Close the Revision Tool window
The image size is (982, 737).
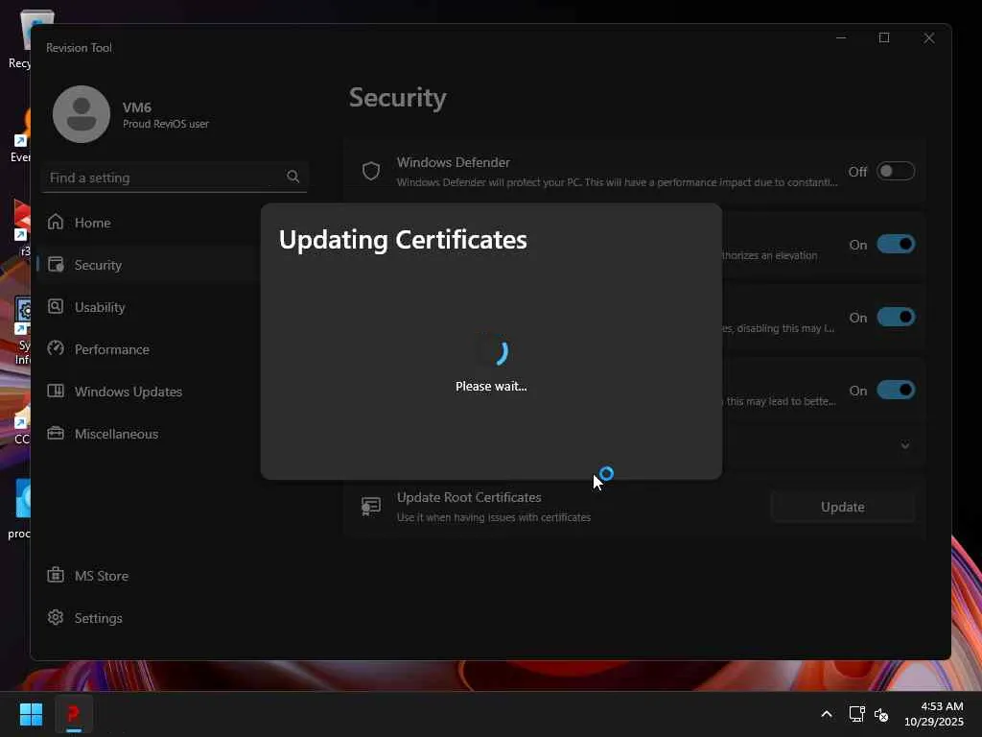coord(928,38)
